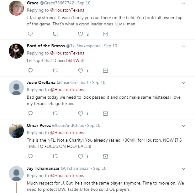Open the @JJWatt mention link
The width and height of the screenshot is (195, 193).
[76, 60]
